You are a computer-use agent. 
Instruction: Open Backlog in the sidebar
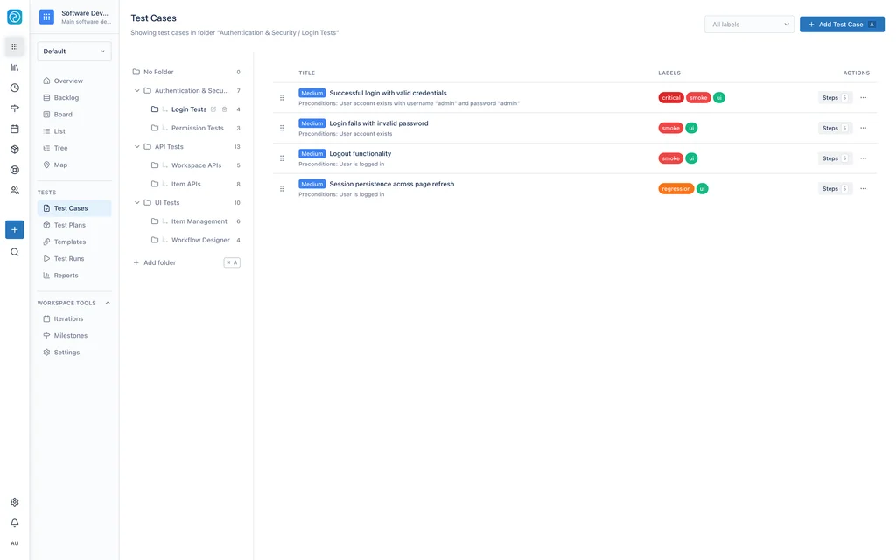pos(74,98)
